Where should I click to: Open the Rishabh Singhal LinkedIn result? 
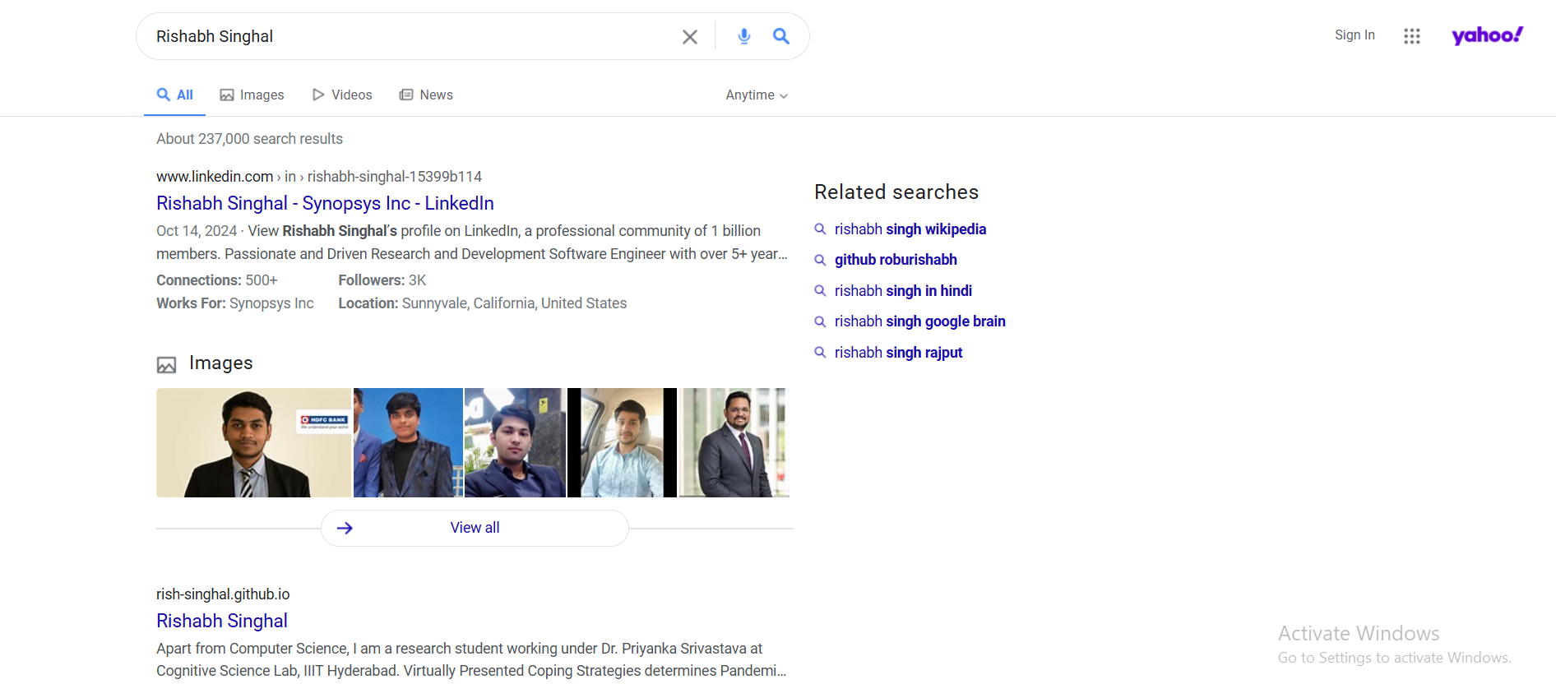[325, 203]
